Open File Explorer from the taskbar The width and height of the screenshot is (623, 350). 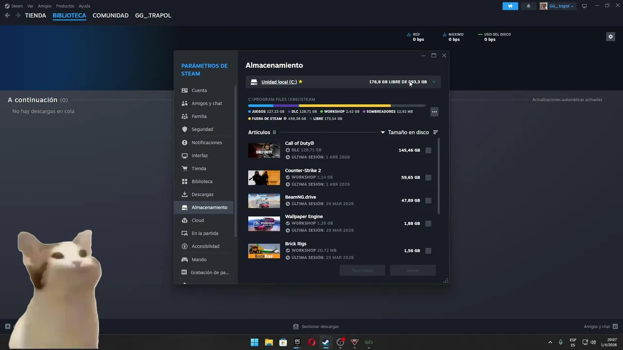click(269, 342)
